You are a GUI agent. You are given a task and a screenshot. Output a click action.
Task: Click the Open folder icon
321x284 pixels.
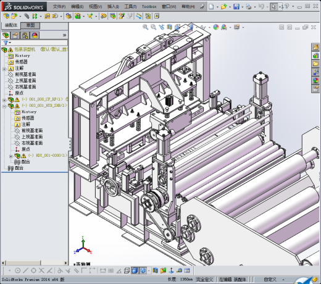(x=223, y=7)
